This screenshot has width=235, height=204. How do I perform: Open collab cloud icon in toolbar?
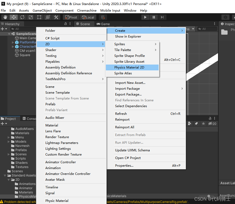[x=225, y=17]
